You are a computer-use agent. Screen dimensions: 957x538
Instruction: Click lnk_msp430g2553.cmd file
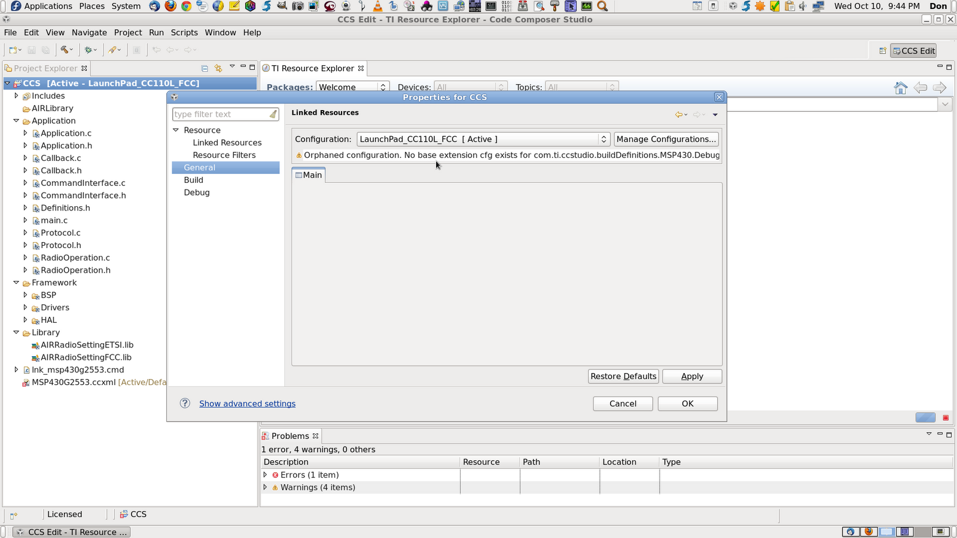[x=78, y=370]
